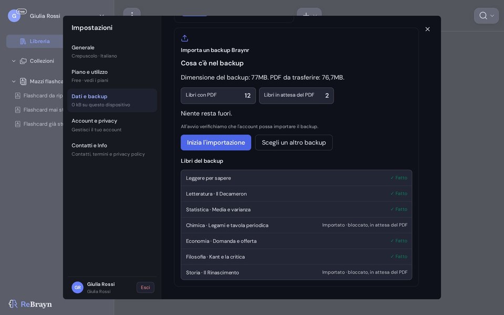Close the Impostazioni dialog
The image size is (504, 315).
click(x=427, y=29)
